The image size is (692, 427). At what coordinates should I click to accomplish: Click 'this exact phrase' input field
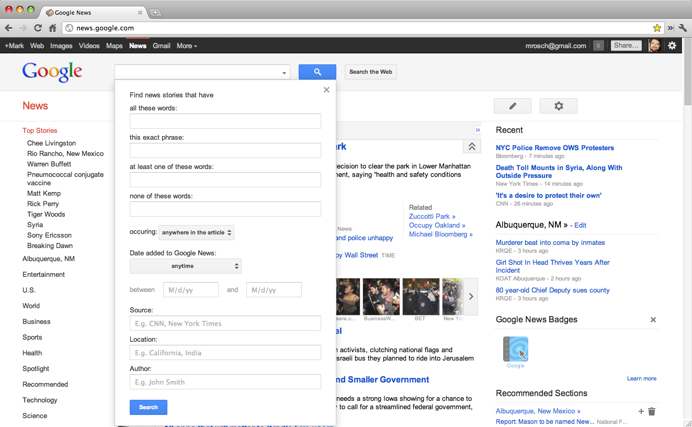tap(225, 151)
